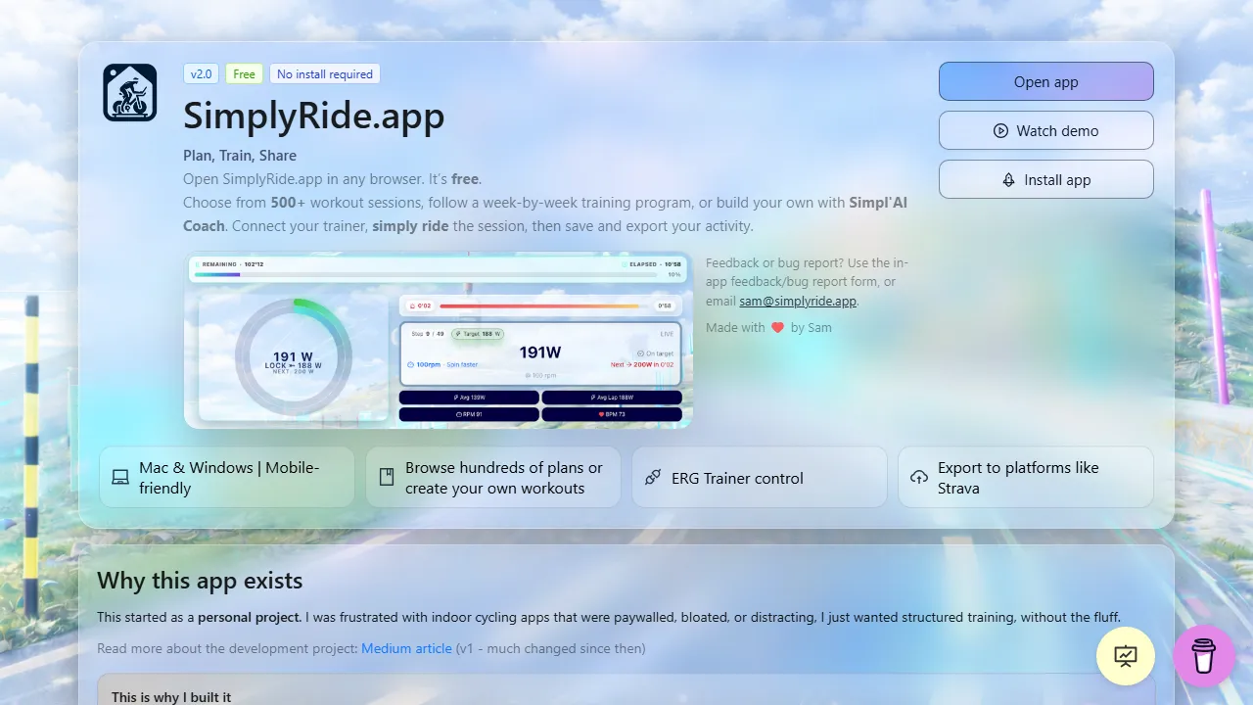1253x705 pixels.
Task: Click the pink coffee cup button
Action: pos(1203,656)
